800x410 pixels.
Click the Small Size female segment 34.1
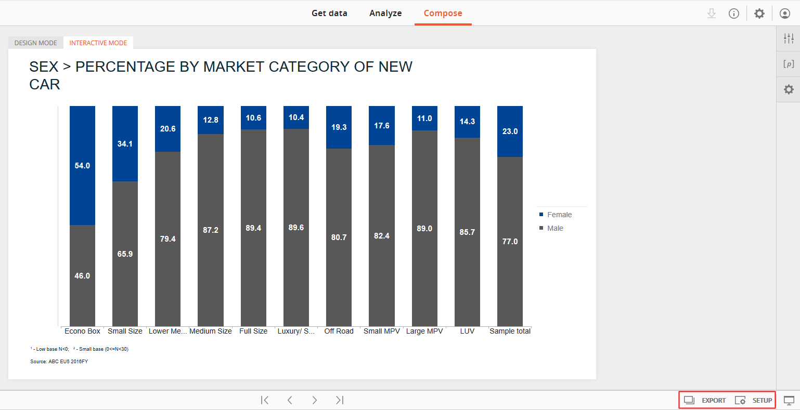point(125,143)
